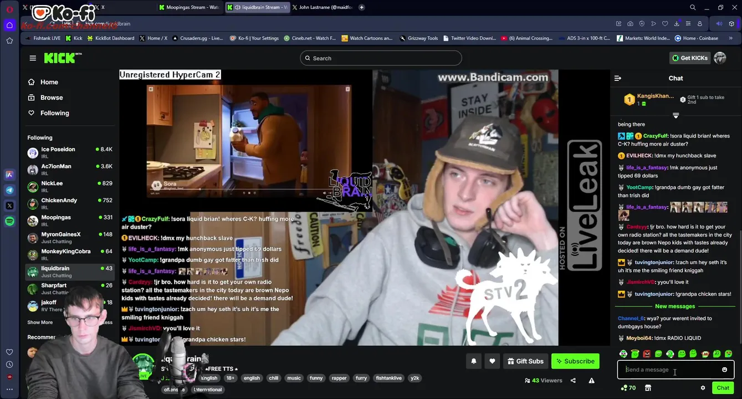The width and height of the screenshot is (742, 399).
Task: Open Fishtank LIVE bookmark
Action: [43, 38]
